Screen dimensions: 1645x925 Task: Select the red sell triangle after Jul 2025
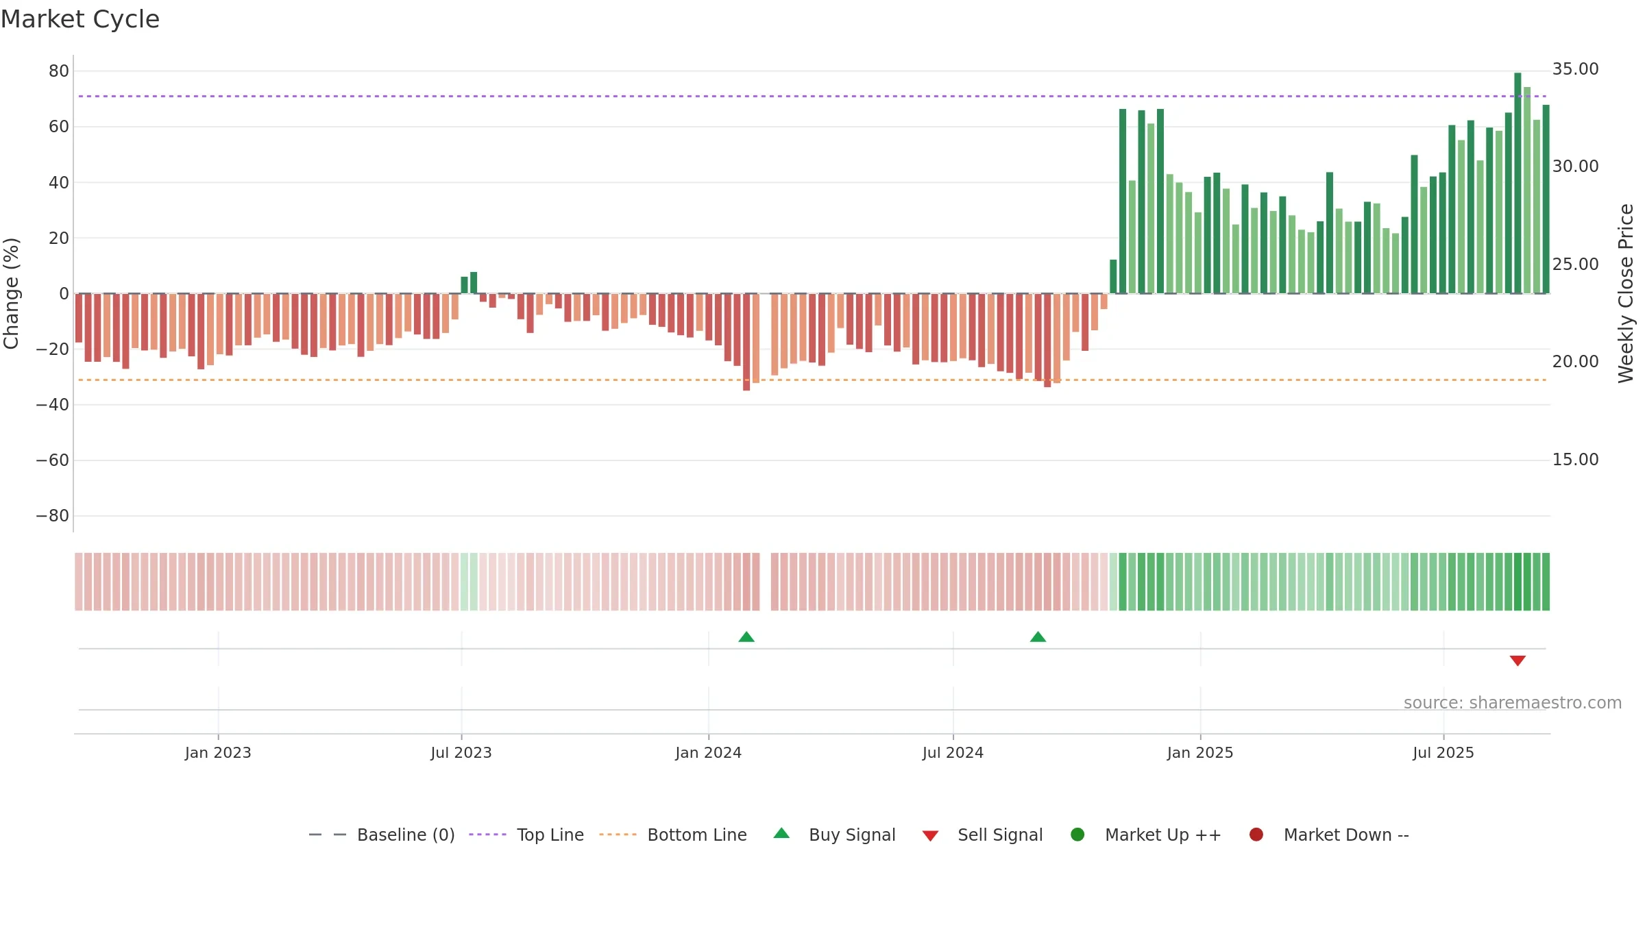(1518, 661)
